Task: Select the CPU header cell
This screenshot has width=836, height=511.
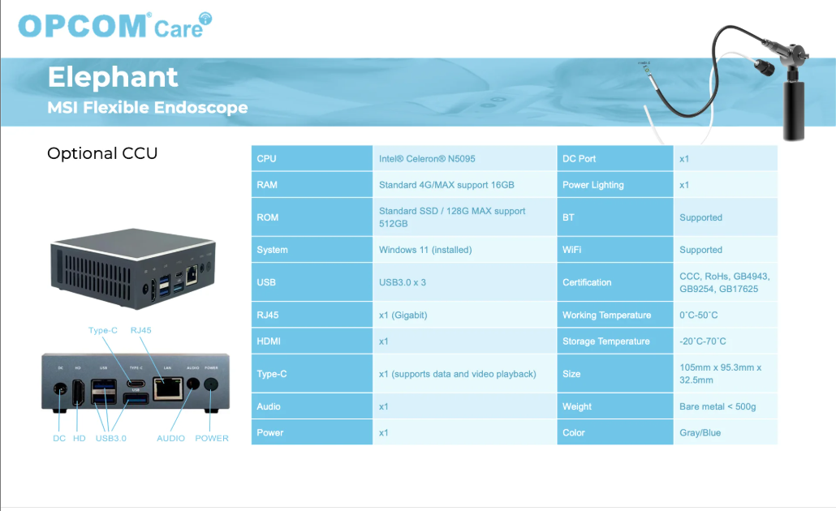Action: (x=312, y=158)
